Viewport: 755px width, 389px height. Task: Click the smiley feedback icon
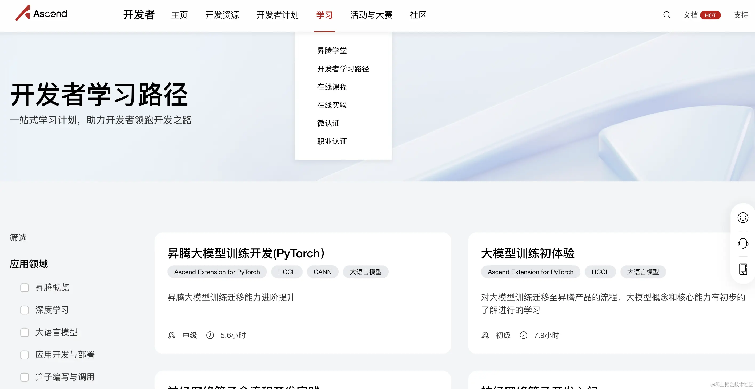click(x=743, y=218)
